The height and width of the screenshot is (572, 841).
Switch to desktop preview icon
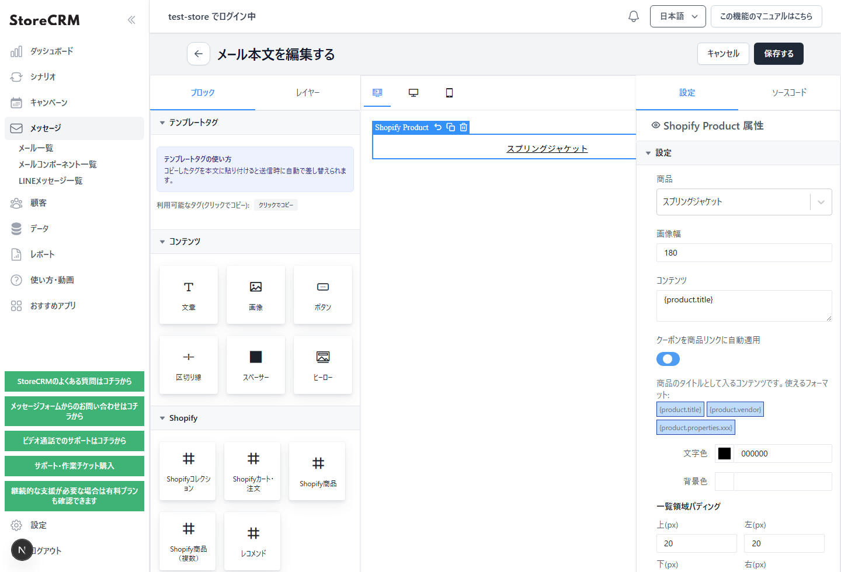pyautogui.click(x=413, y=93)
